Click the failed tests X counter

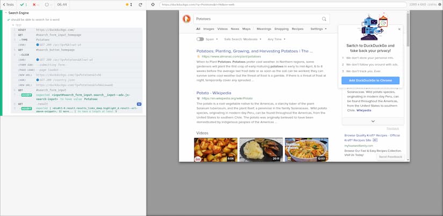click(36, 5)
